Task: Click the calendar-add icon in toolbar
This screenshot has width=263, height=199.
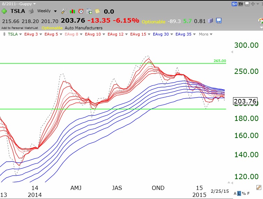Action: pos(89,11)
